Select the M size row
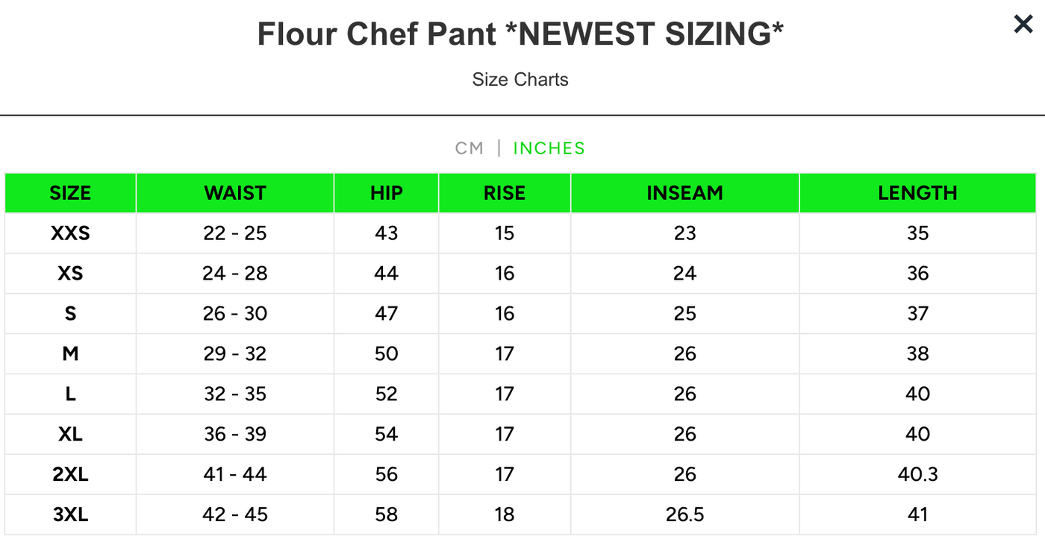This screenshot has height=548, width=1045. [x=70, y=353]
